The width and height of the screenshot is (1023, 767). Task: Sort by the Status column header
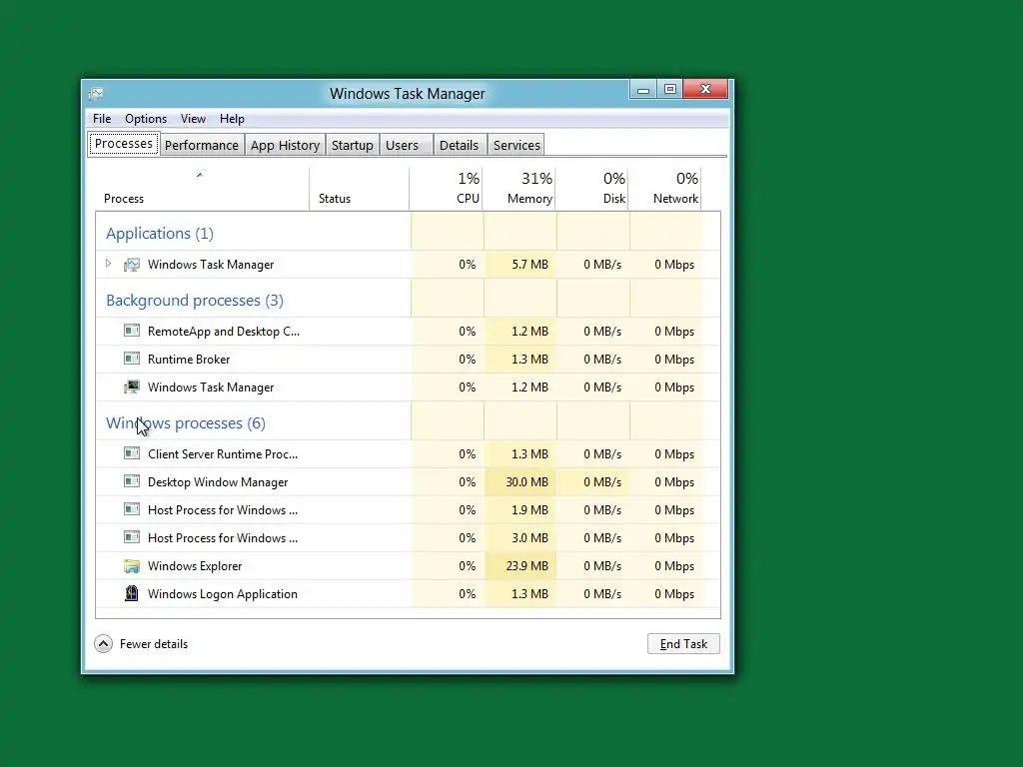[334, 199]
